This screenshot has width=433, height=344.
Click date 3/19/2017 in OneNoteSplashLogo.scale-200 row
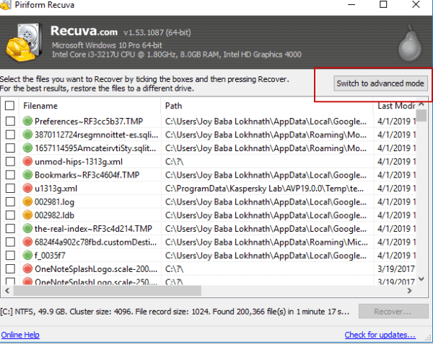[x=396, y=269]
